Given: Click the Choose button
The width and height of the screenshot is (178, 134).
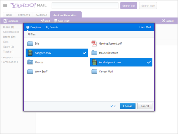Looking at the screenshot, I should point(128,106).
